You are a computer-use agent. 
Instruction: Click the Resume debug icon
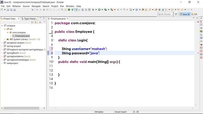point(37,10)
